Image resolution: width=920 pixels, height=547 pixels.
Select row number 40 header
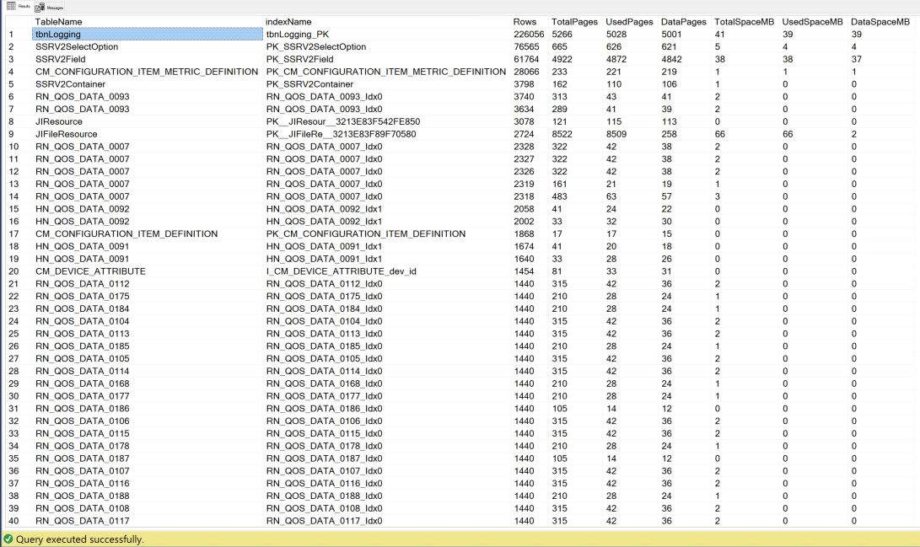coord(13,521)
